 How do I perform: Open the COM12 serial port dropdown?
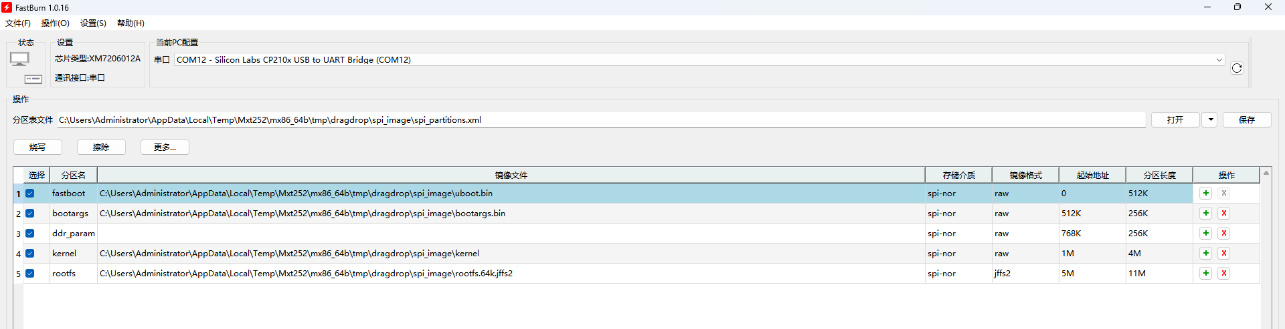coord(699,59)
